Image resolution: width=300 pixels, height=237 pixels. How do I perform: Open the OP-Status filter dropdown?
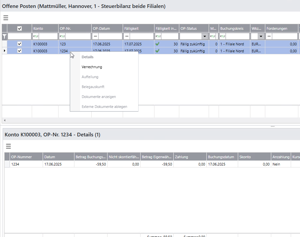(x=205, y=36)
